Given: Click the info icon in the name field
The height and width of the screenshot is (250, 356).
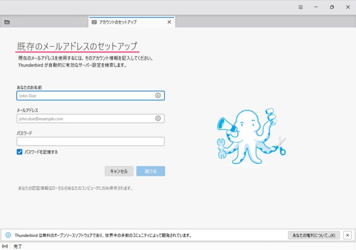Looking at the screenshot, I should click(x=158, y=95).
